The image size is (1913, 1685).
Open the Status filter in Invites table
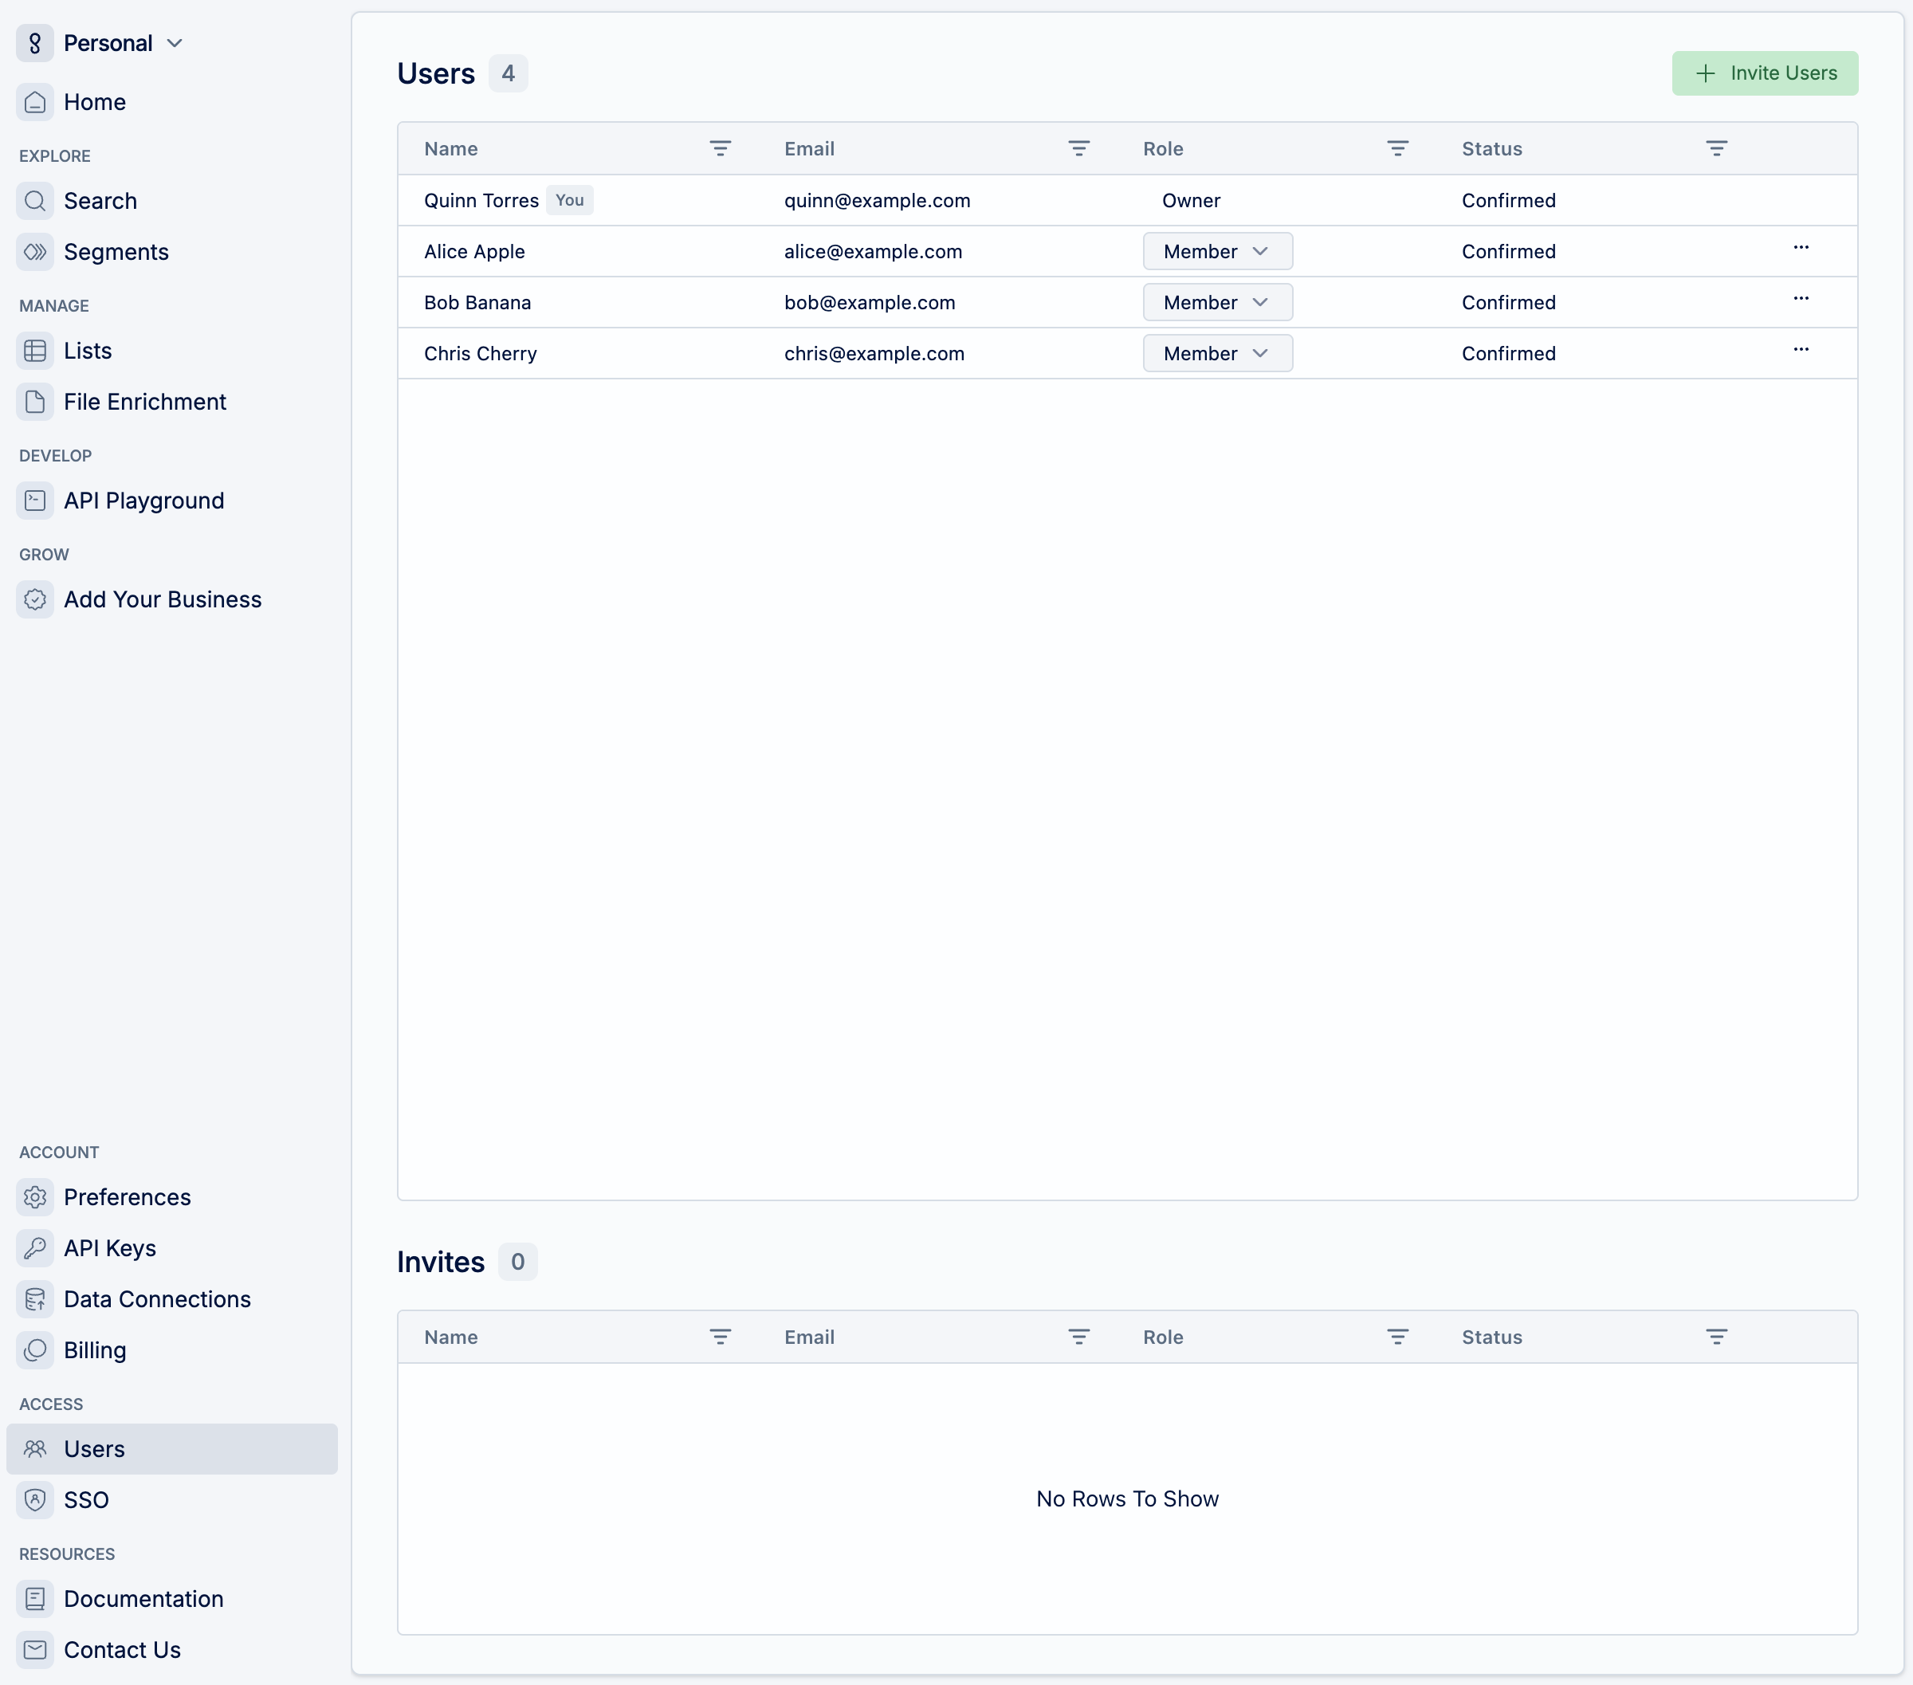tap(1715, 1337)
